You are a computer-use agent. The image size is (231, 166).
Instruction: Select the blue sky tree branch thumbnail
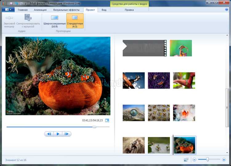point(134,81)
